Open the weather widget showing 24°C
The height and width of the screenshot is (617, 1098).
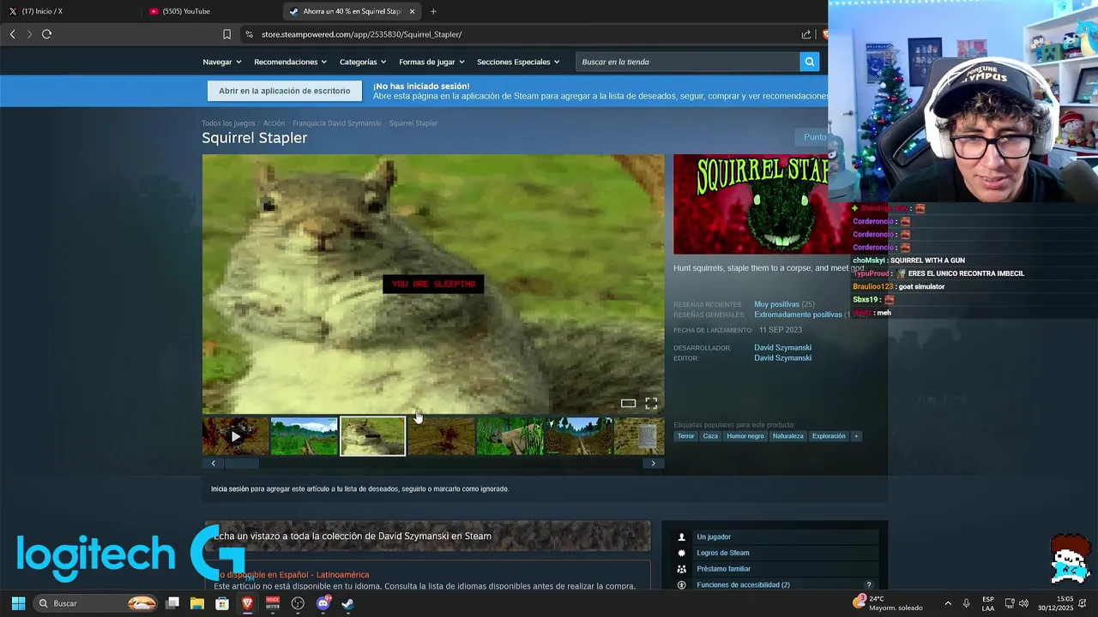[x=887, y=603]
